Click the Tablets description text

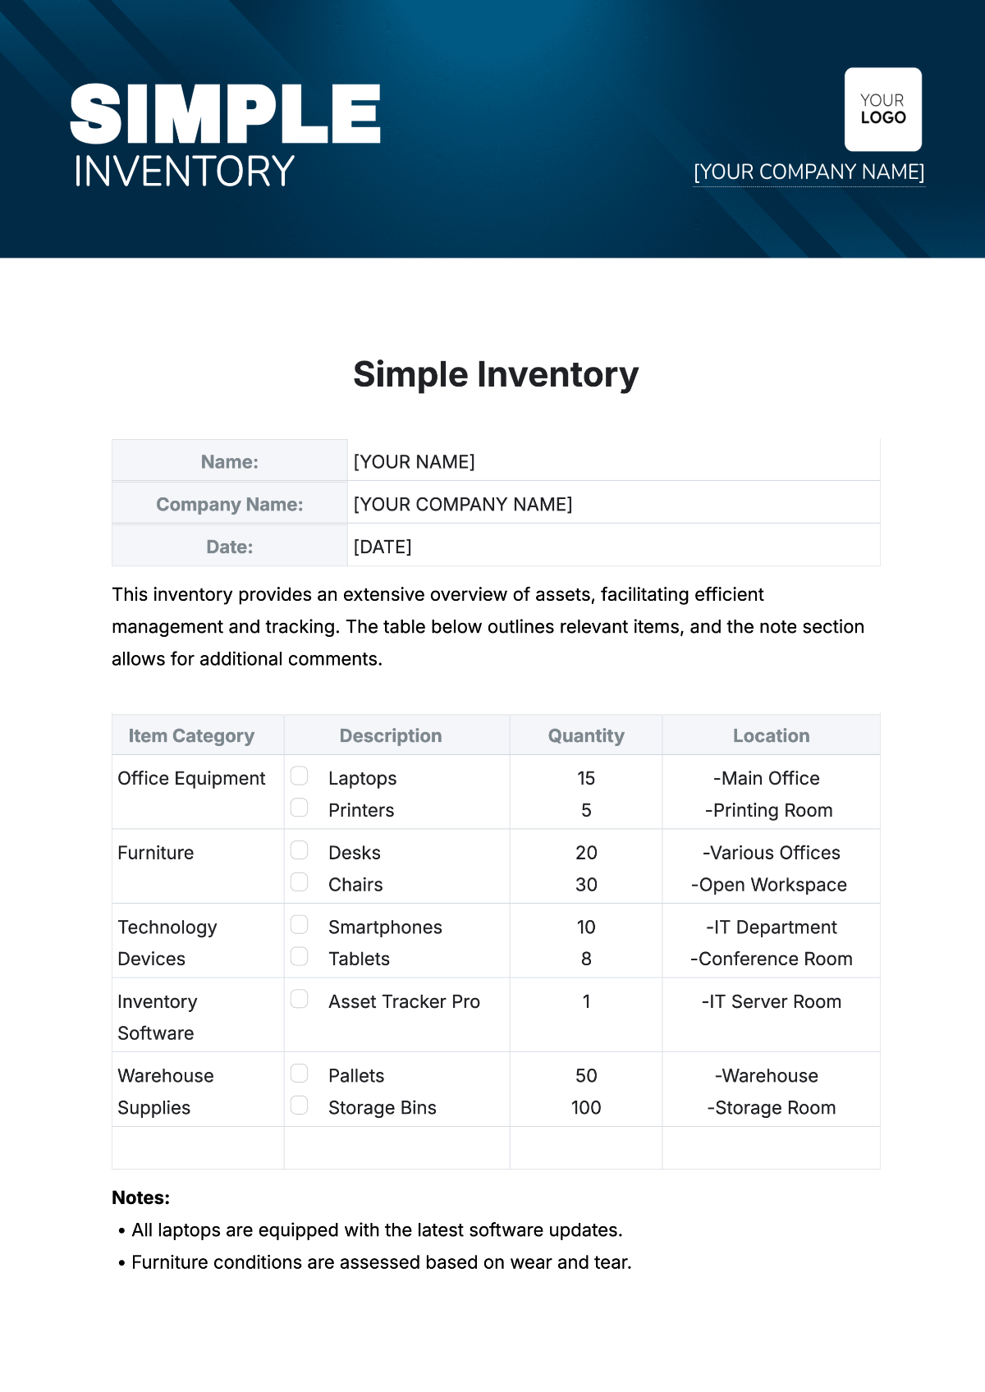tap(359, 959)
